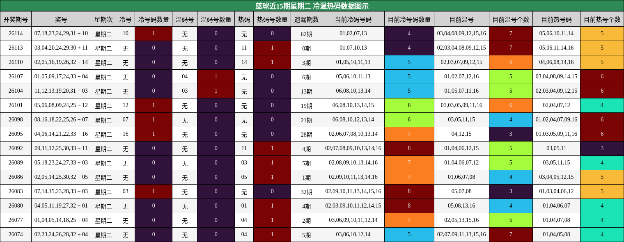
Task: Click the 星期二 cell in row 26074
Action: [103, 235]
